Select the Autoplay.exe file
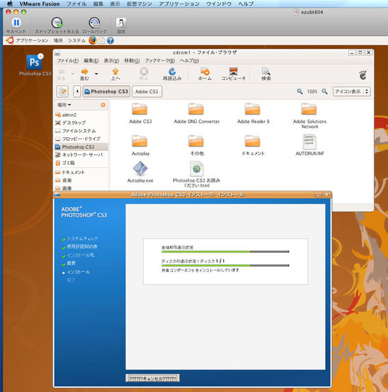 pos(140,169)
